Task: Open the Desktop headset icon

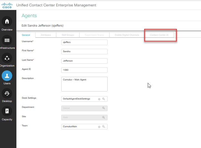Action: (x=7, y=93)
